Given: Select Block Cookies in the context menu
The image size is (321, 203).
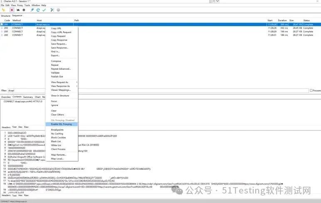Looking at the screenshot, I should coord(58,137).
